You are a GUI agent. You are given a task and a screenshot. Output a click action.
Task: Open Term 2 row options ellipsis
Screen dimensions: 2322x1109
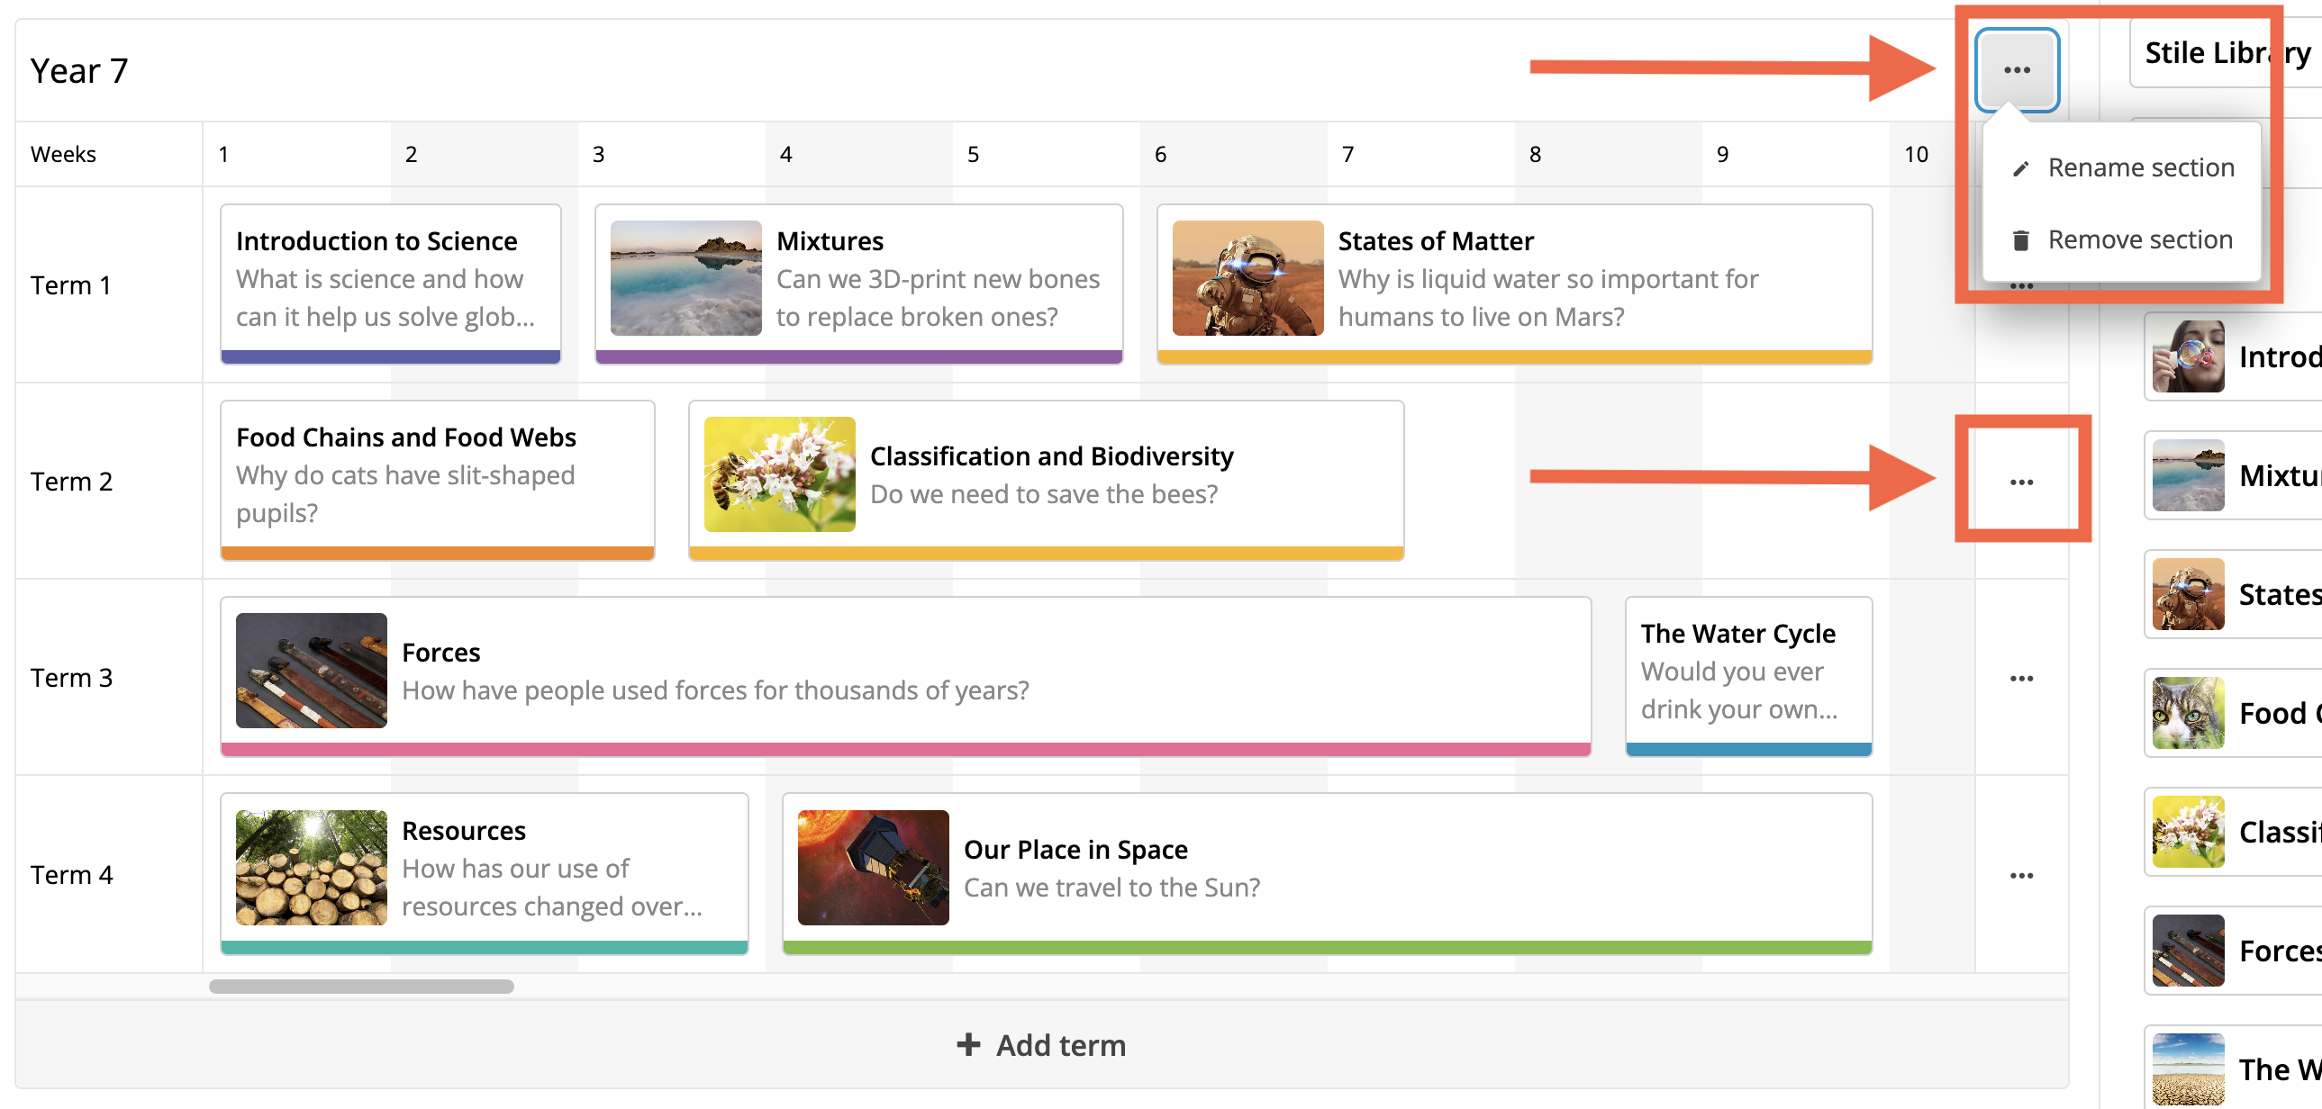[2021, 482]
